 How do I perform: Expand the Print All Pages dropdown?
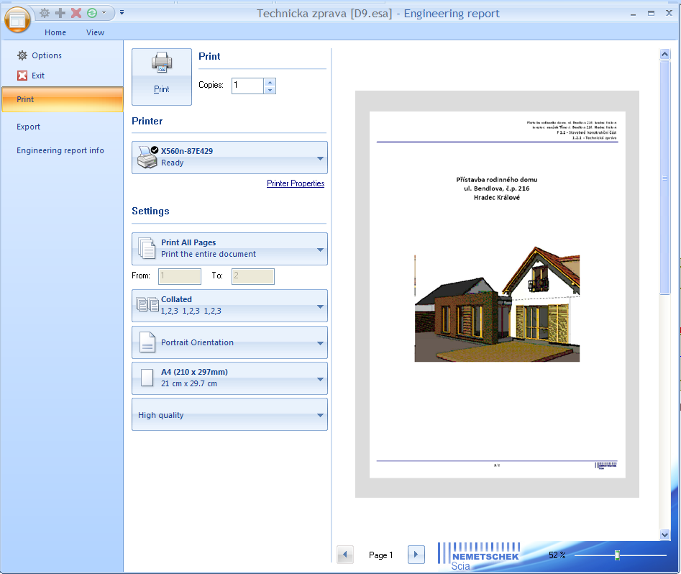pos(229,249)
